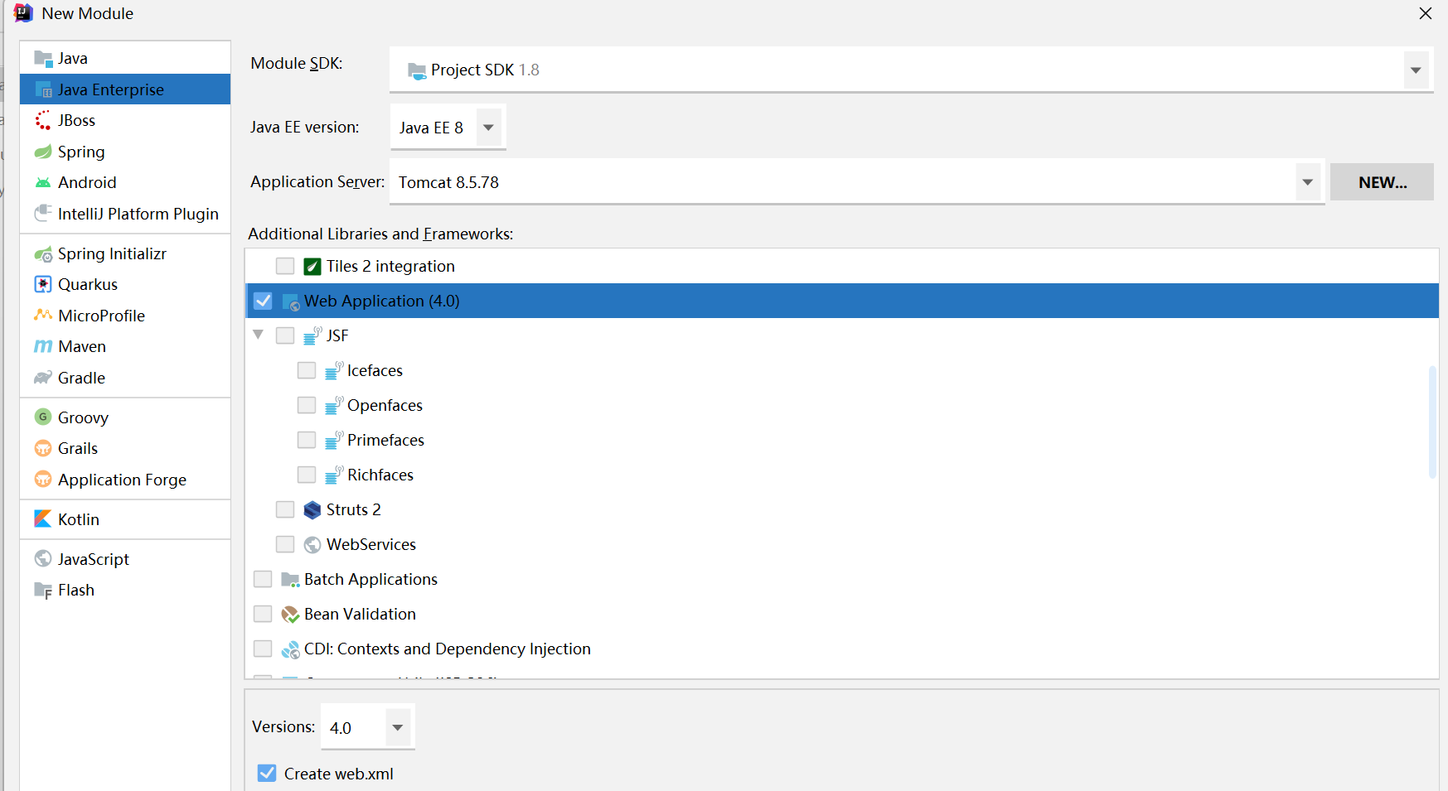Check the Bean Validation checkbox

pyautogui.click(x=263, y=614)
